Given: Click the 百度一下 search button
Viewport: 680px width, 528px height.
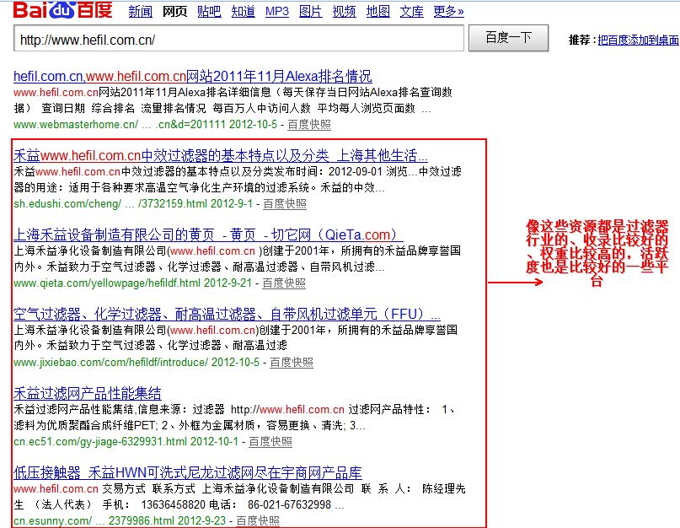Looking at the screenshot, I should (x=508, y=38).
